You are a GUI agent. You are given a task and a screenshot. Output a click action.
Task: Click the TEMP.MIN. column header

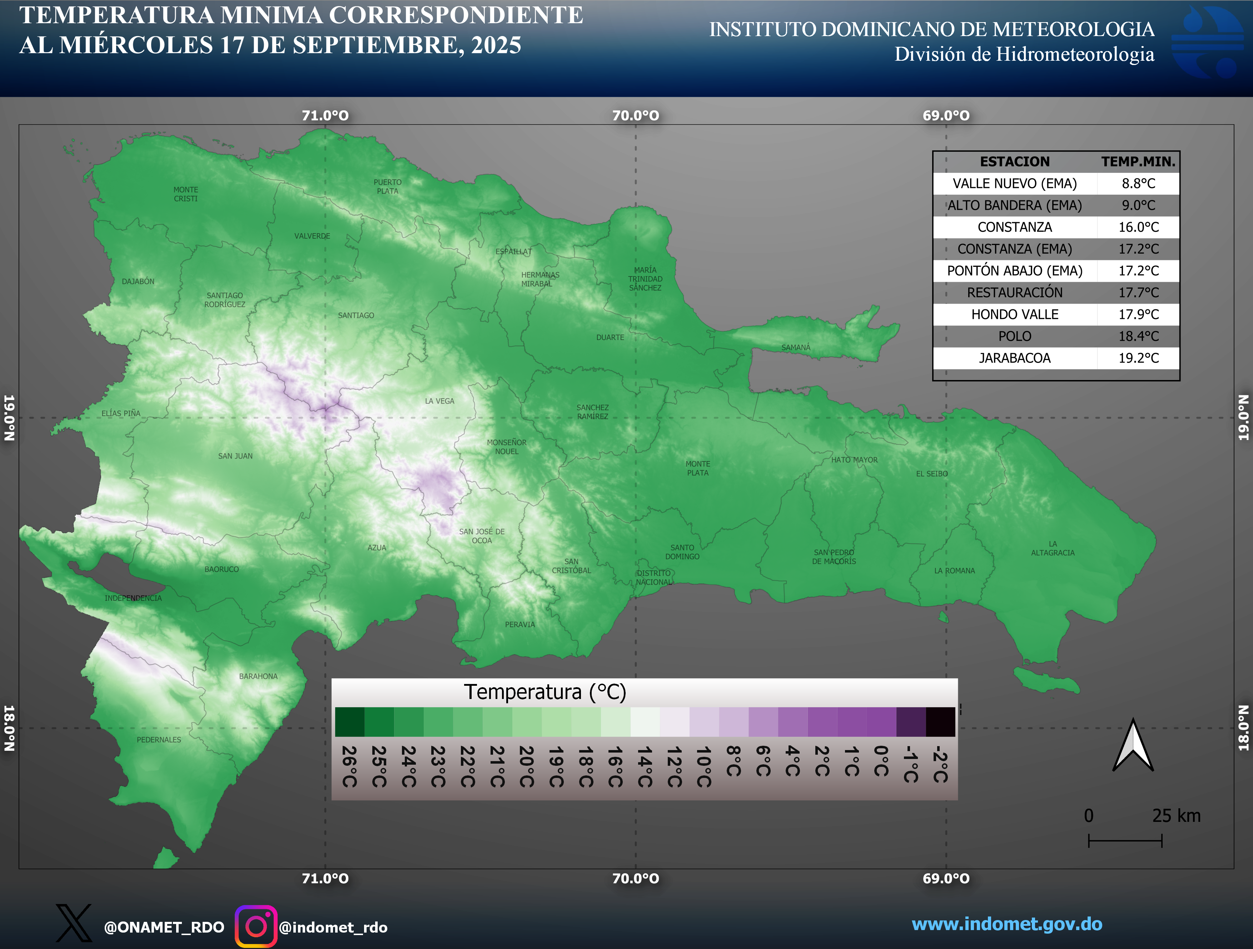click(x=1138, y=162)
